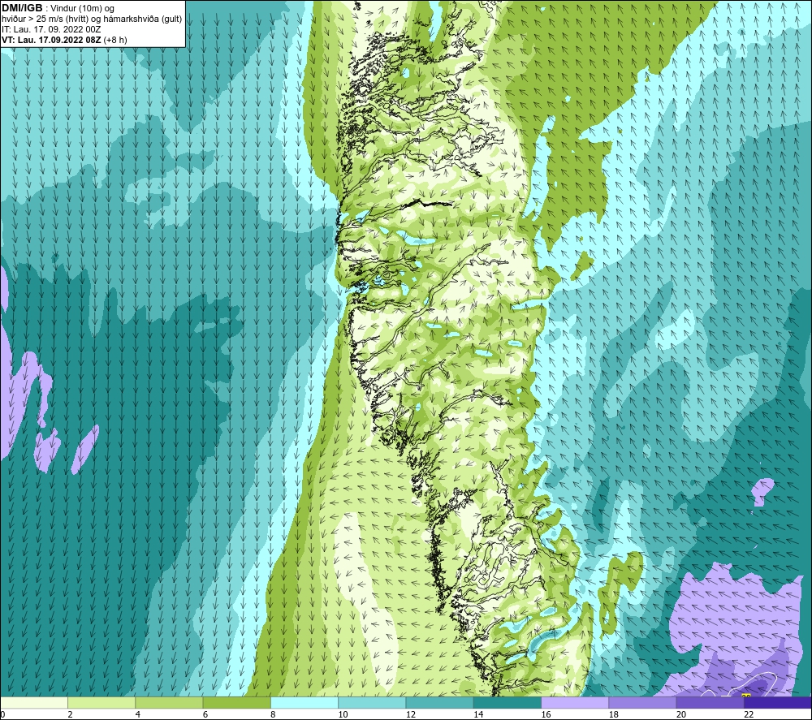
Task: Click the dark teal 14–16 m/s legend swatch
Action: pos(508,702)
